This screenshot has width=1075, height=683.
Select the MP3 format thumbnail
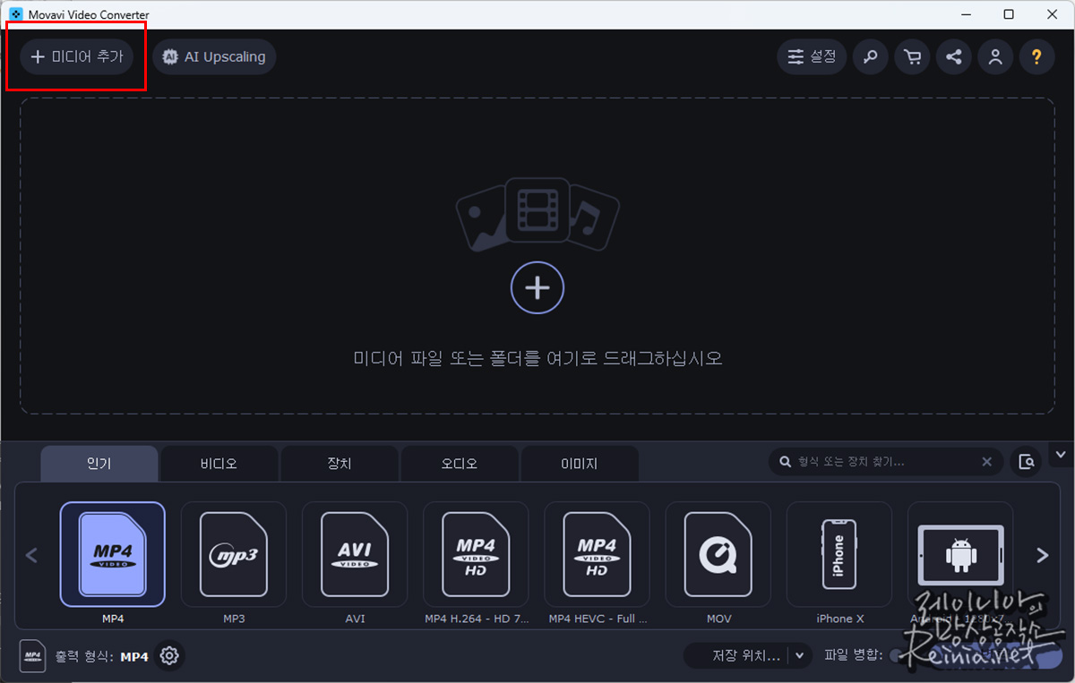[x=234, y=555]
